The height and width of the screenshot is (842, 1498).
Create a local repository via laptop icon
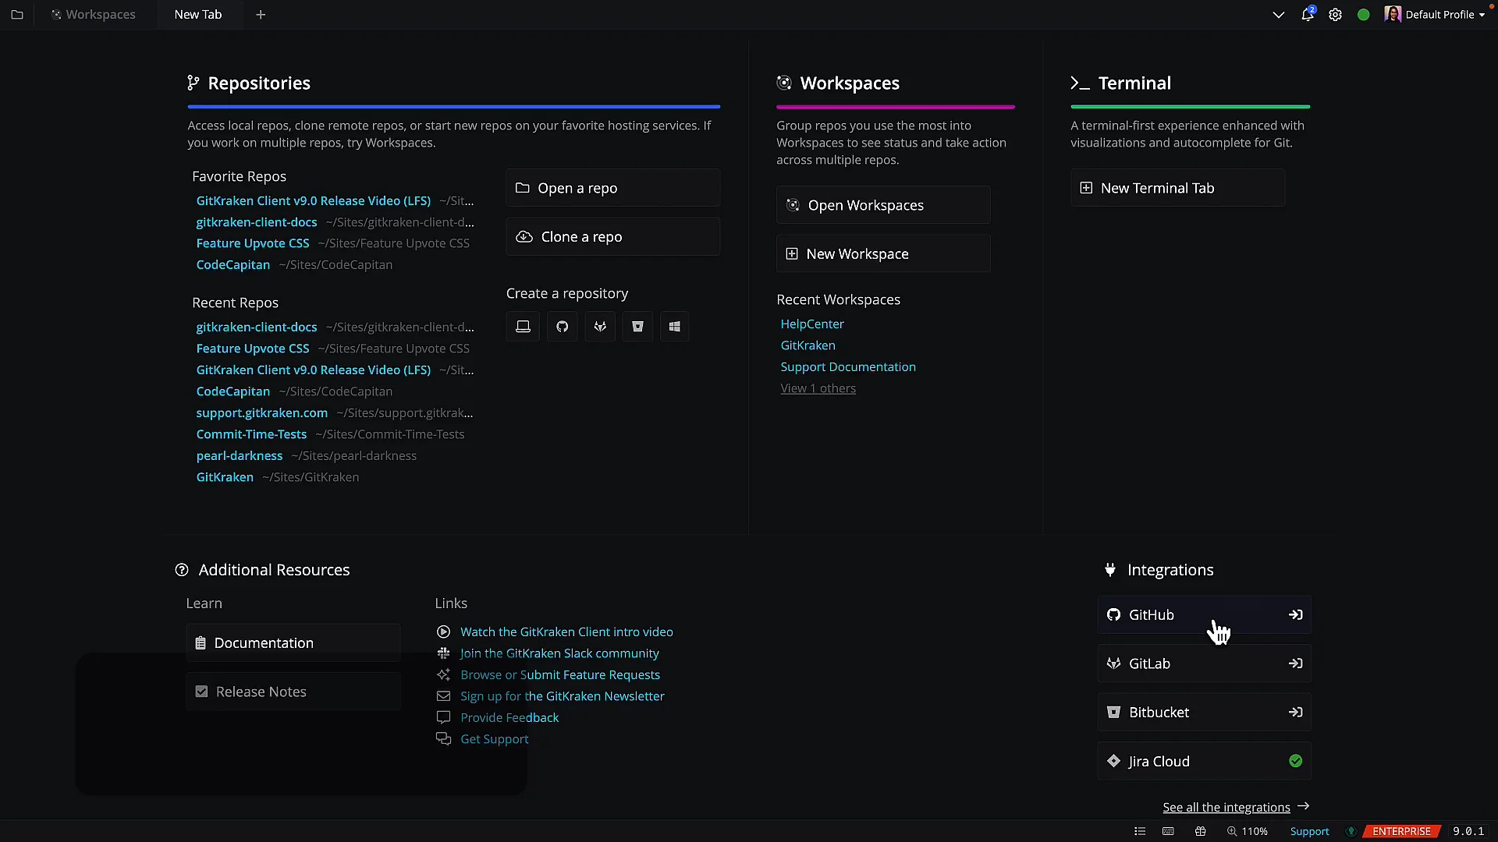[x=523, y=327]
